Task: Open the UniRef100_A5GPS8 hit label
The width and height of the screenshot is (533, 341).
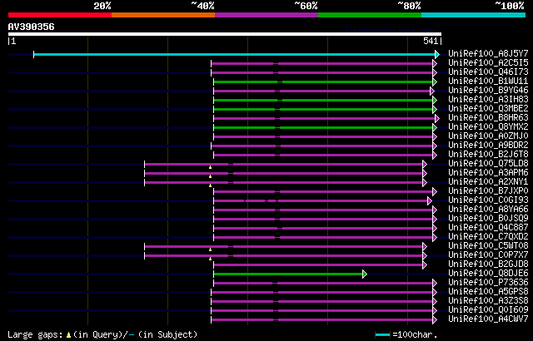Action: tap(489, 292)
